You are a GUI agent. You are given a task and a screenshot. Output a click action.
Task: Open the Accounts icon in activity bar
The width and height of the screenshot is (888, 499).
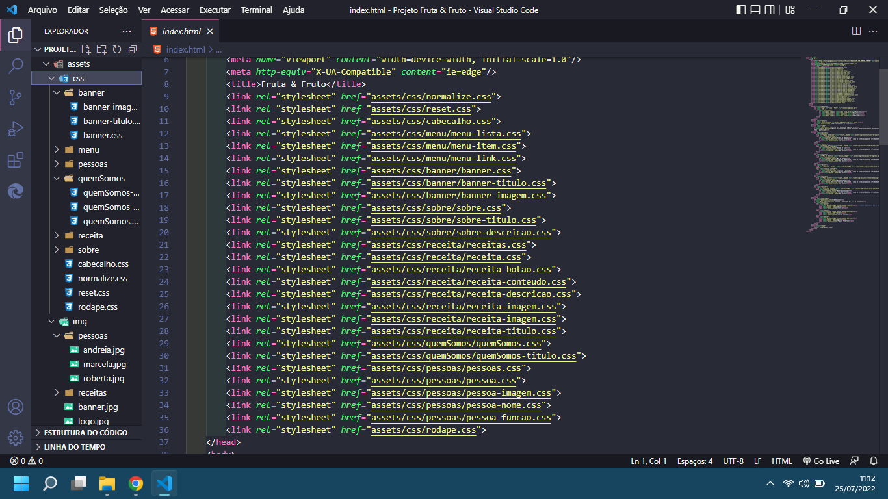pos(16,407)
